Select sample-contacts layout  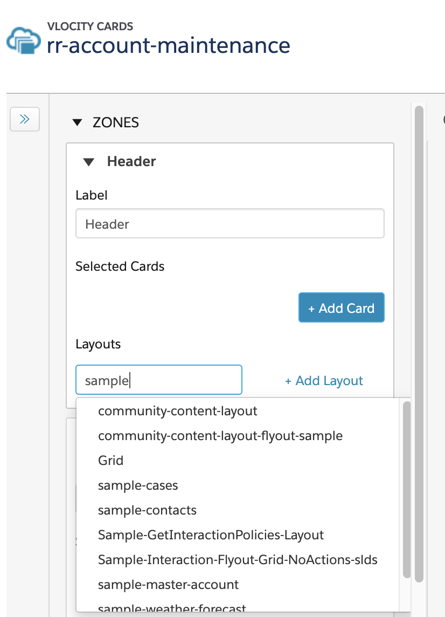click(238, 510)
